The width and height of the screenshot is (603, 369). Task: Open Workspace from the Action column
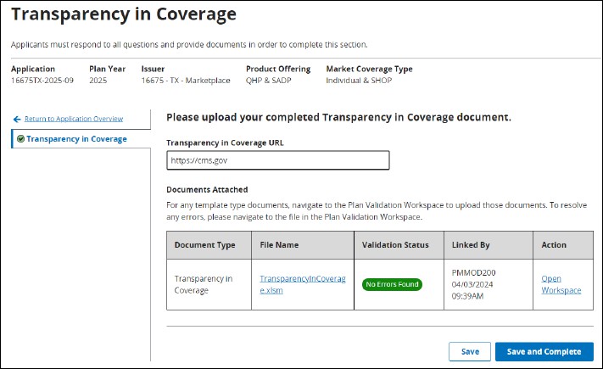click(x=561, y=284)
